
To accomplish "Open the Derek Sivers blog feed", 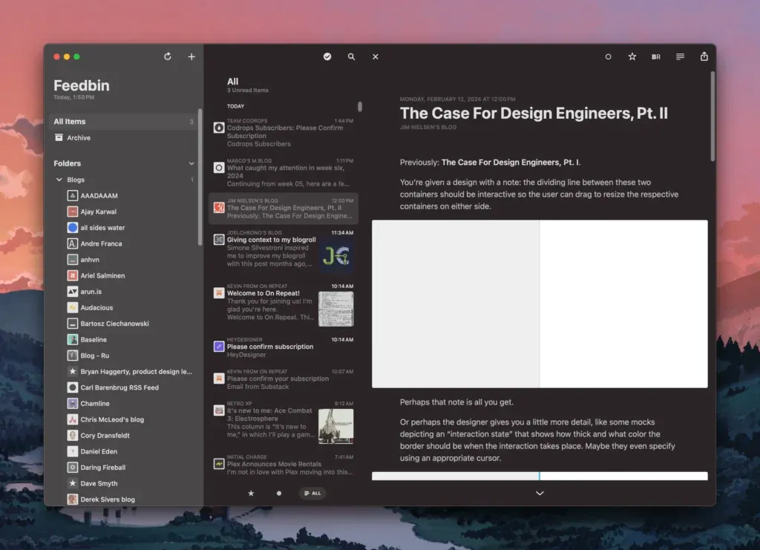I will tap(130, 500).
